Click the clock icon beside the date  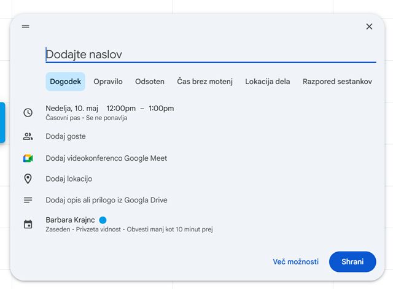[28, 113]
